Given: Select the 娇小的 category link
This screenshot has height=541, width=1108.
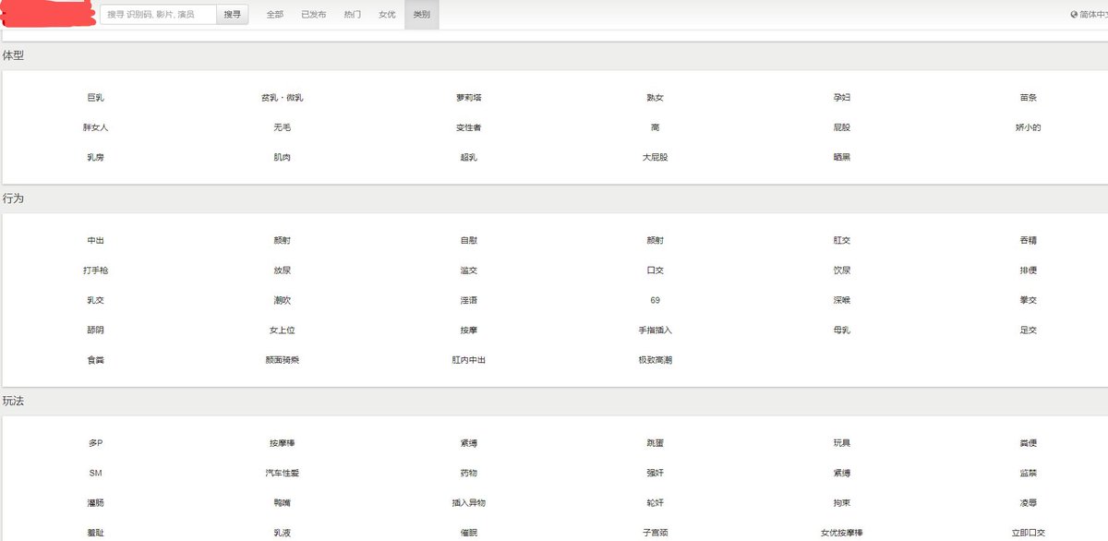Looking at the screenshot, I should (x=1029, y=127).
